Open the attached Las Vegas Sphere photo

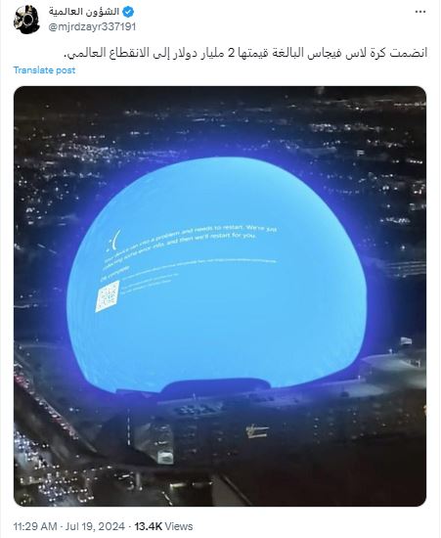click(x=220, y=296)
